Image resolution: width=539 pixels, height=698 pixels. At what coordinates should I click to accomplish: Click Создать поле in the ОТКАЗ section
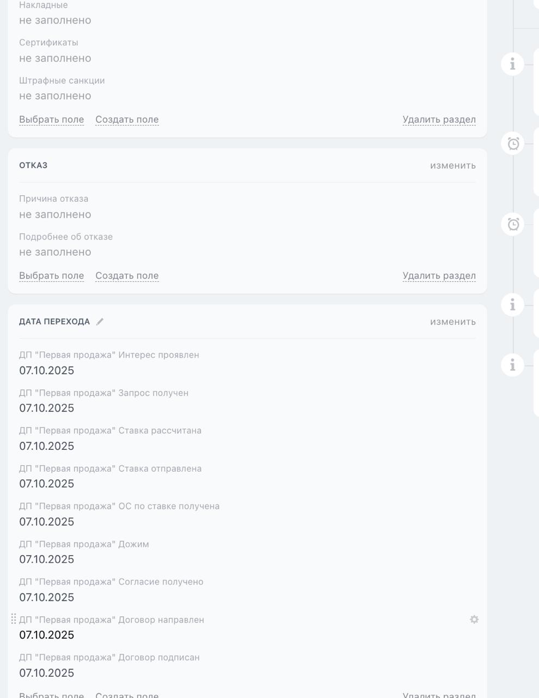[127, 276]
